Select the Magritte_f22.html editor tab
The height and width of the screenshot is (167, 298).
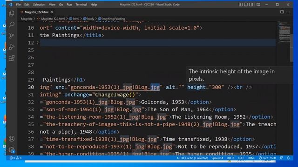tap(36, 12)
